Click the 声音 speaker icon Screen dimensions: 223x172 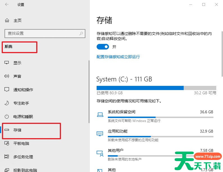click(x=7, y=76)
